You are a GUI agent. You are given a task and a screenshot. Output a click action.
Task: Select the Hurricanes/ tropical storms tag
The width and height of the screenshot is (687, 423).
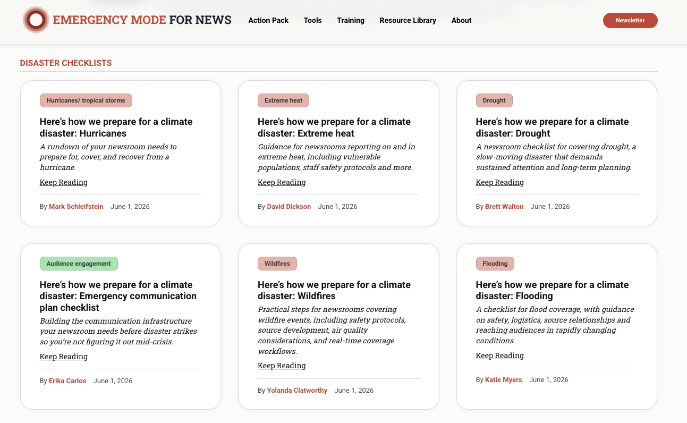[86, 100]
